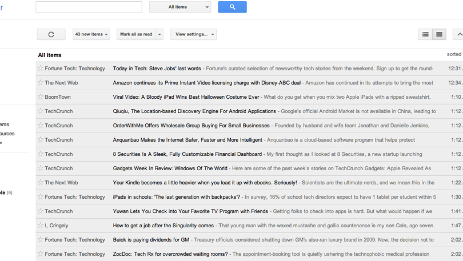Click TechCrunch sender on Qiuqiu row
This screenshot has height=261, width=463.
click(59, 111)
